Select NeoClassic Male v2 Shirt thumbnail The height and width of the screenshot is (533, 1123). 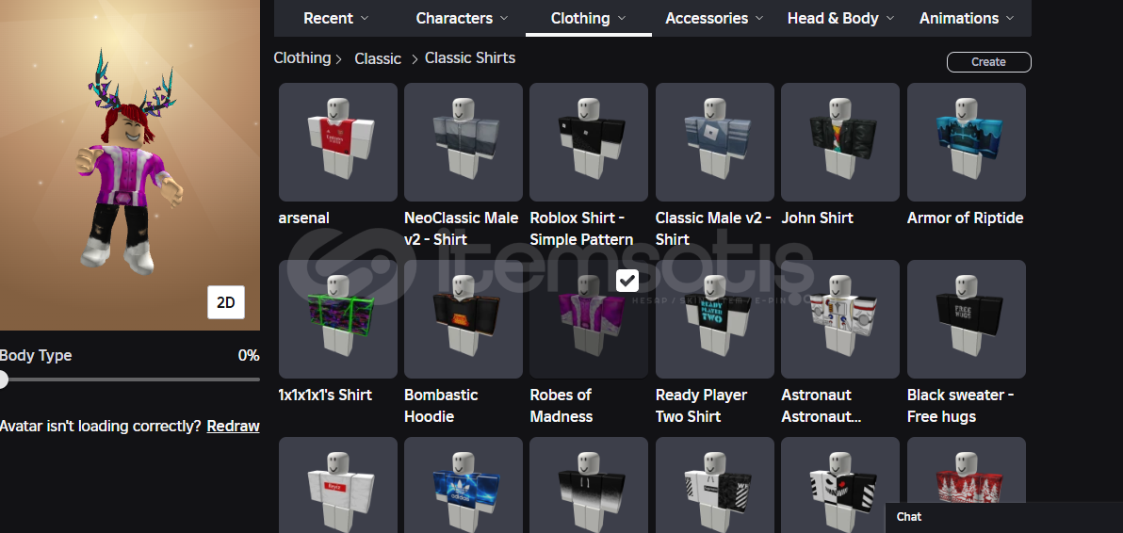(x=464, y=141)
